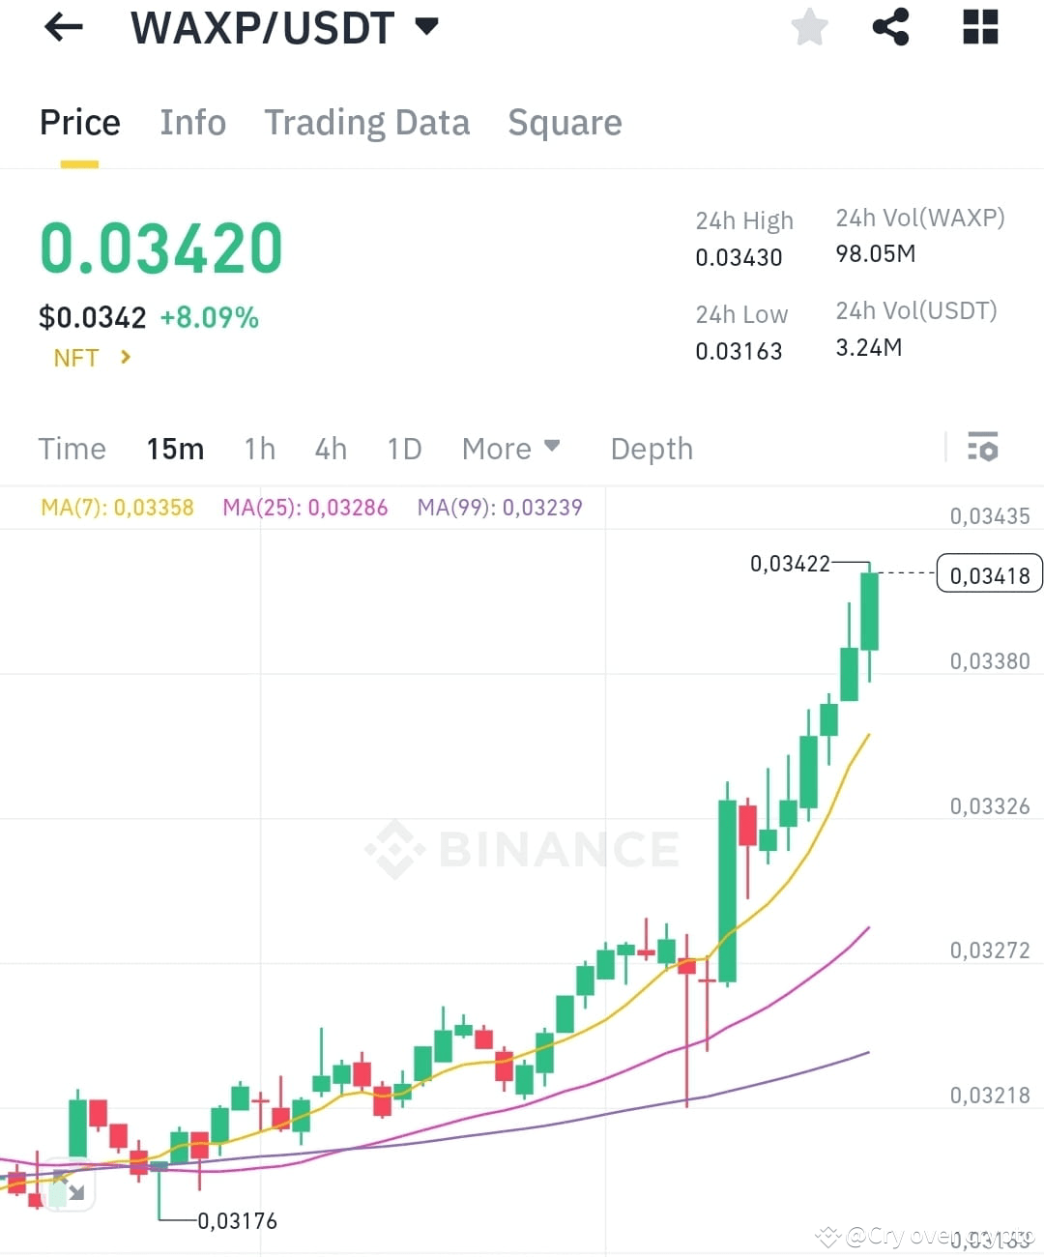The image size is (1044, 1257).
Task: Switch chart to Time view
Action: 72,449
